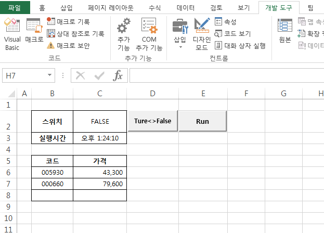The image size is (324, 233).
Task: Select cell showing FALSE
Action: pyautogui.click(x=100, y=122)
